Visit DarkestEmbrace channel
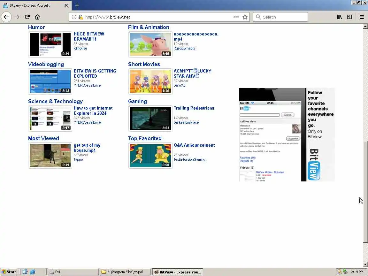This screenshot has height=276, width=368. [186, 123]
